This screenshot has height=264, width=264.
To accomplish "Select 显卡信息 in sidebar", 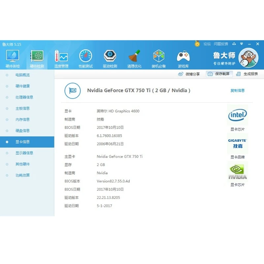I will [x=27, y=142].
